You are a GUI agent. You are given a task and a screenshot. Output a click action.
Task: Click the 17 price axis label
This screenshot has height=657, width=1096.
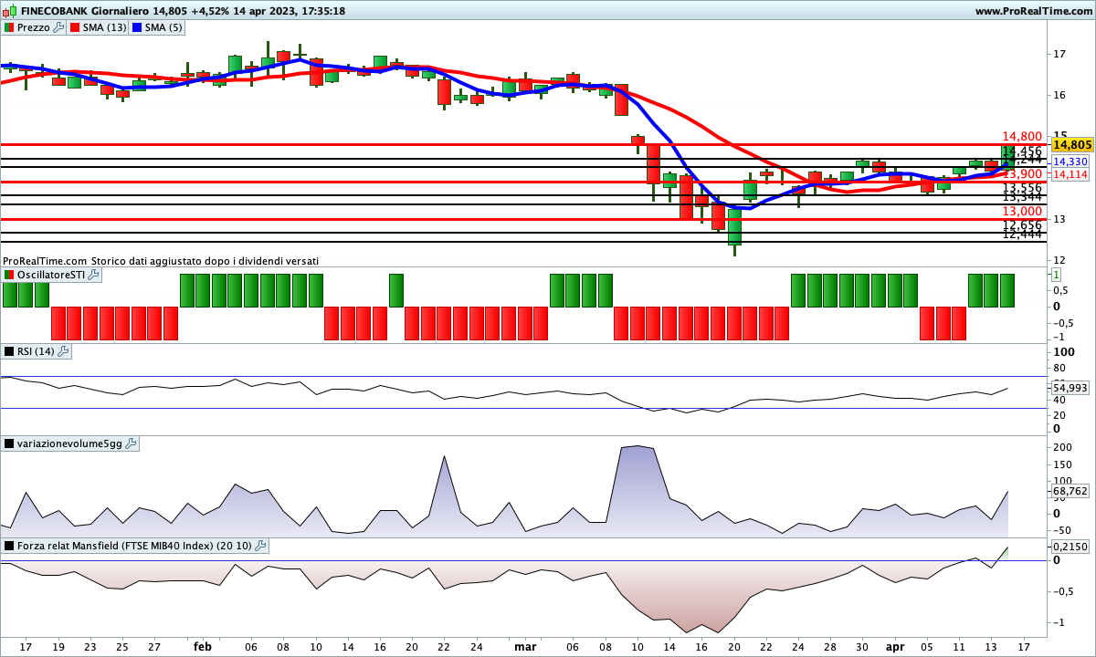pyautogui.click(x=1061, y=54)
